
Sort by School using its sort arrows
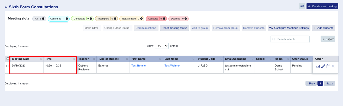pos(270,59)
